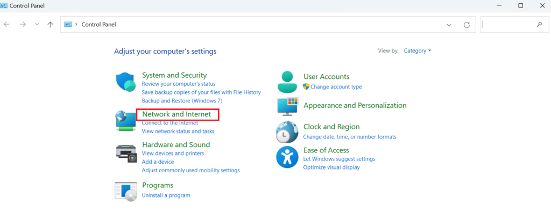Click View network status and tasks
The height and width of the screenshot is (220, 551).
point(178,131)
